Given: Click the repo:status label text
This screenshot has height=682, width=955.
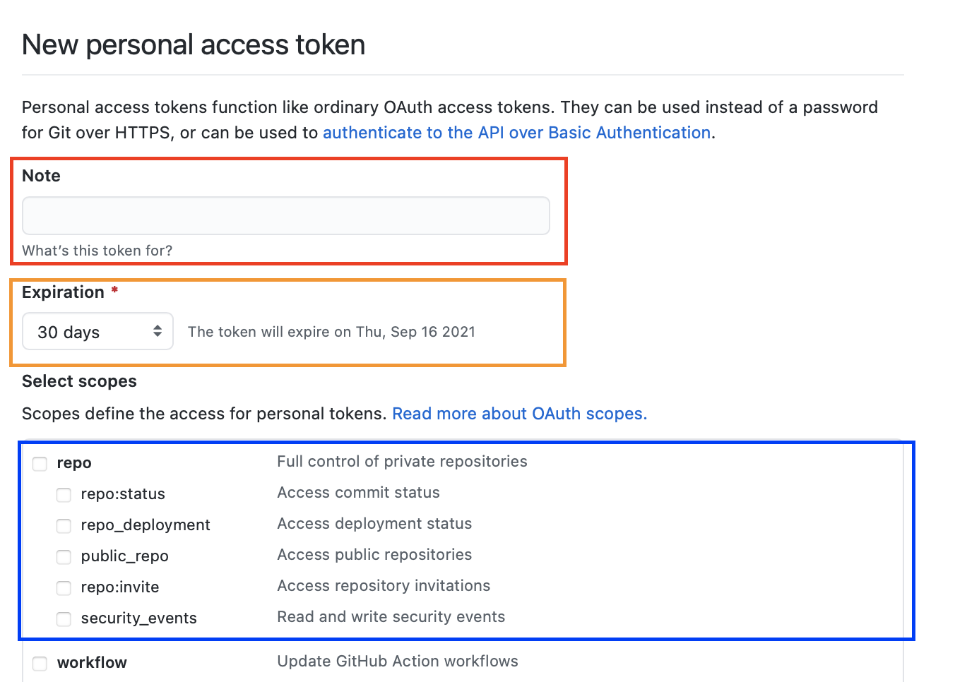Looking at the screenshot, I should [x=122, y=494].
